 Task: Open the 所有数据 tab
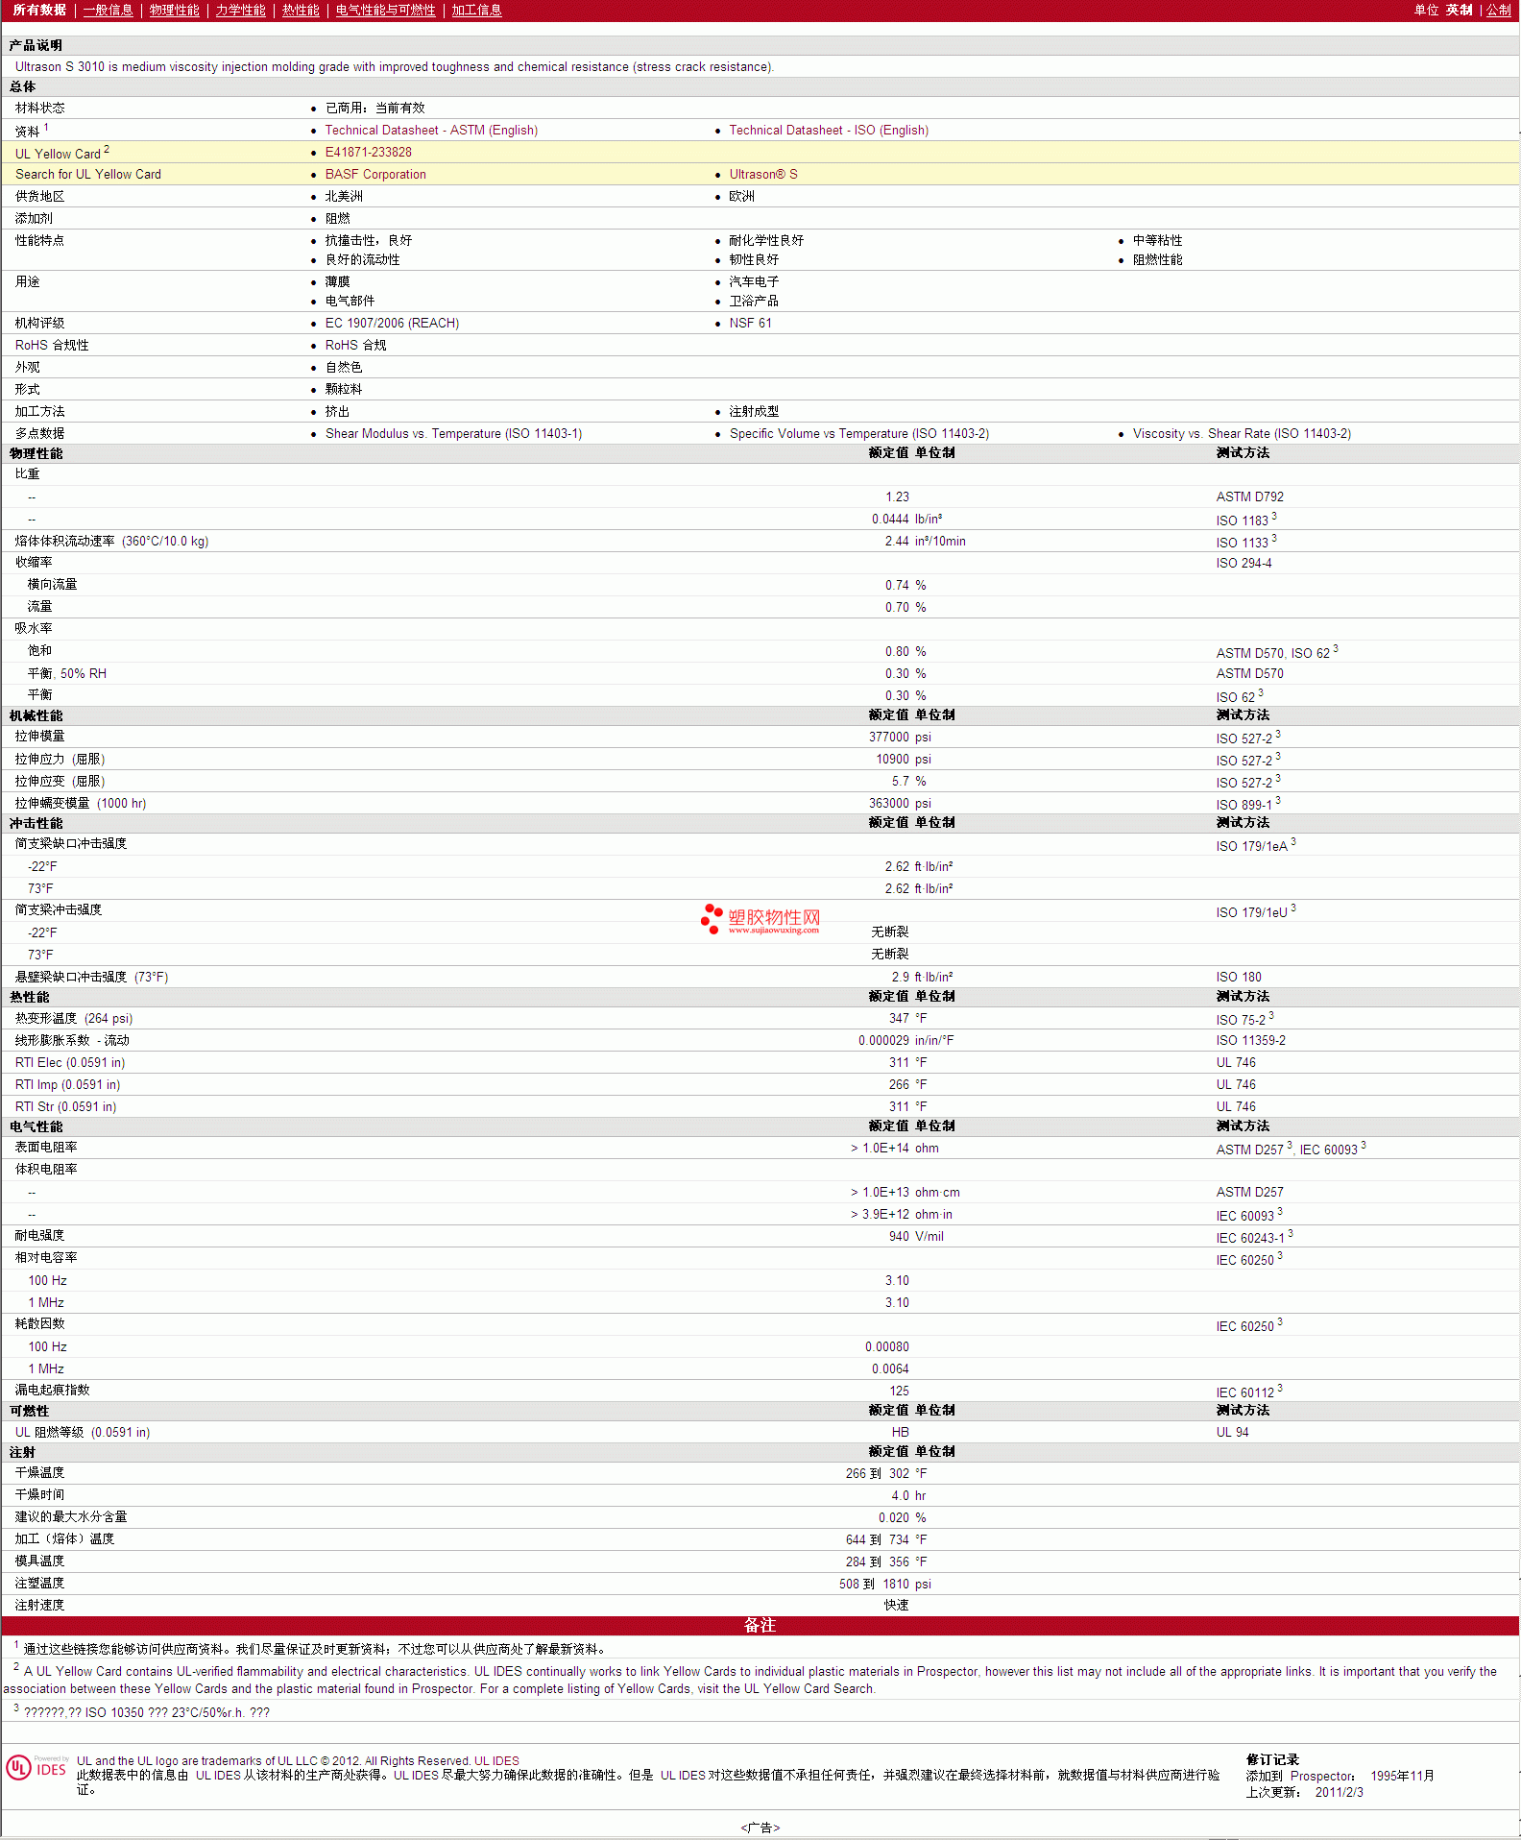(39, 10)
